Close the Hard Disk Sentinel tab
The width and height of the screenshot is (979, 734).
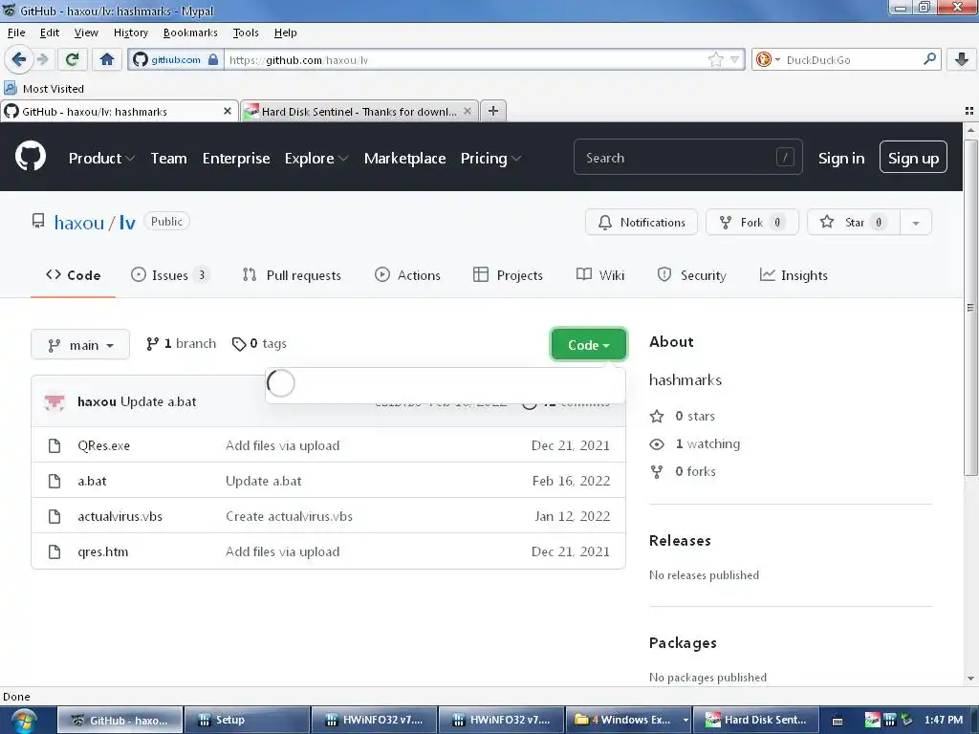click(467, 111)
